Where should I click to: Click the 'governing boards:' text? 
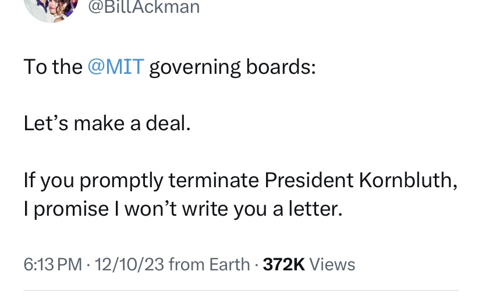[232, 67]
